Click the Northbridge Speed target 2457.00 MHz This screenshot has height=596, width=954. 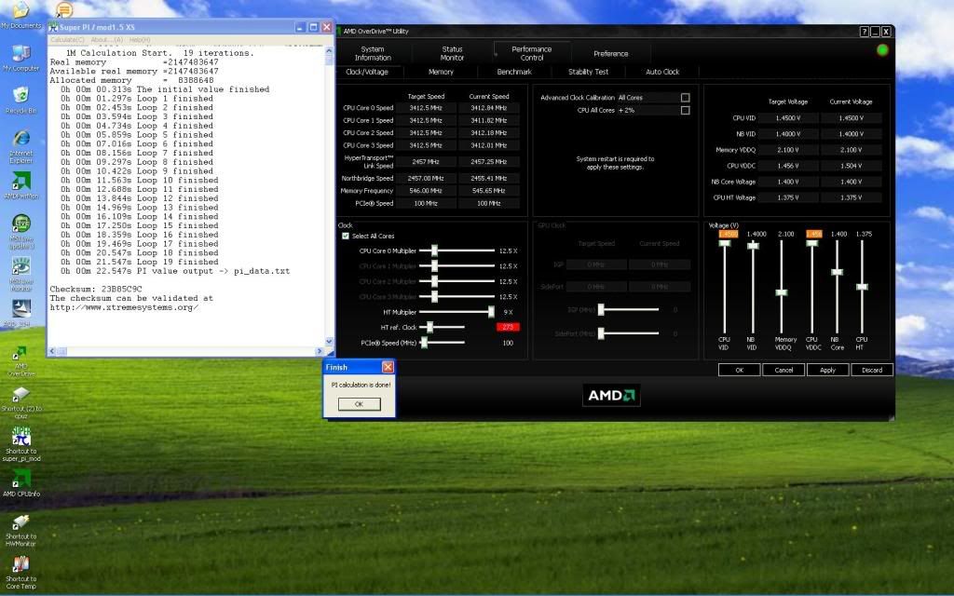tap(426, 178)
